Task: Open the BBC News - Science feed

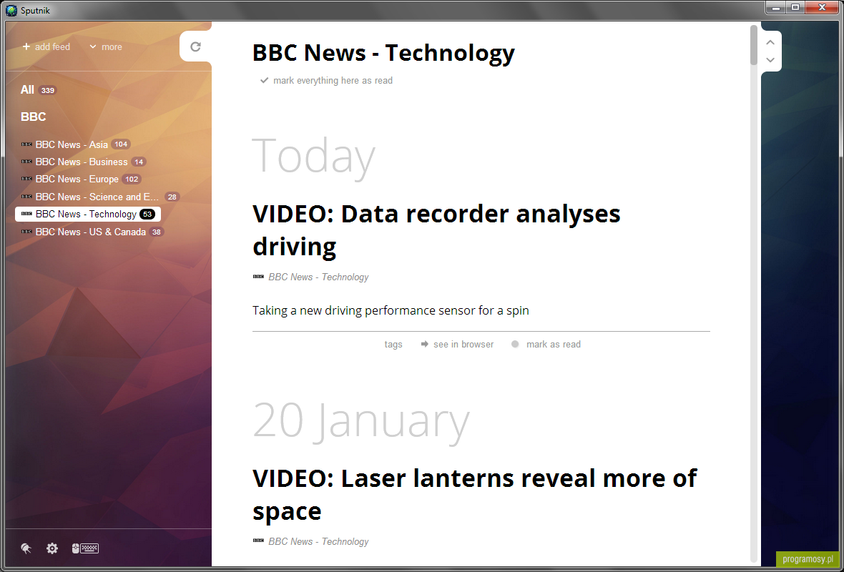Action: [100, 197]
